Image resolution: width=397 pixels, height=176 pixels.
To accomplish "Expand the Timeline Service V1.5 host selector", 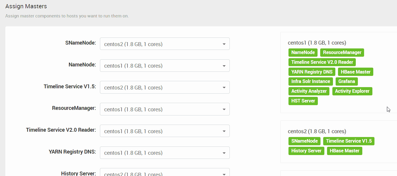I will point(165,87).
